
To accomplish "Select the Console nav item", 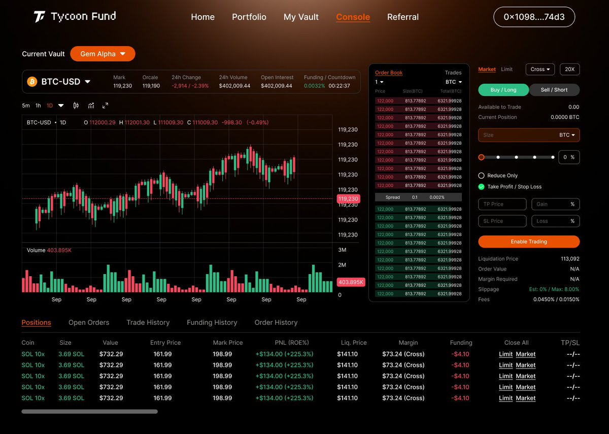I will click(353, 17).
